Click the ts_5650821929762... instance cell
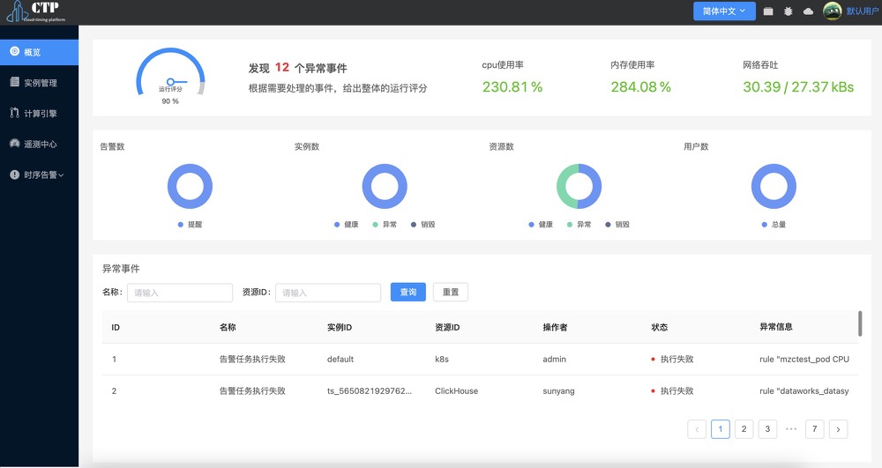The width and height of the screenshot is (882, 468). (x=369, y=391)
